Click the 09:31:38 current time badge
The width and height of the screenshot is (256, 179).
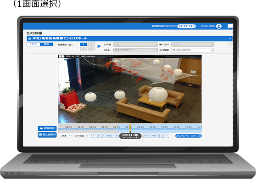pyautogui.click(x=130, y=136)
